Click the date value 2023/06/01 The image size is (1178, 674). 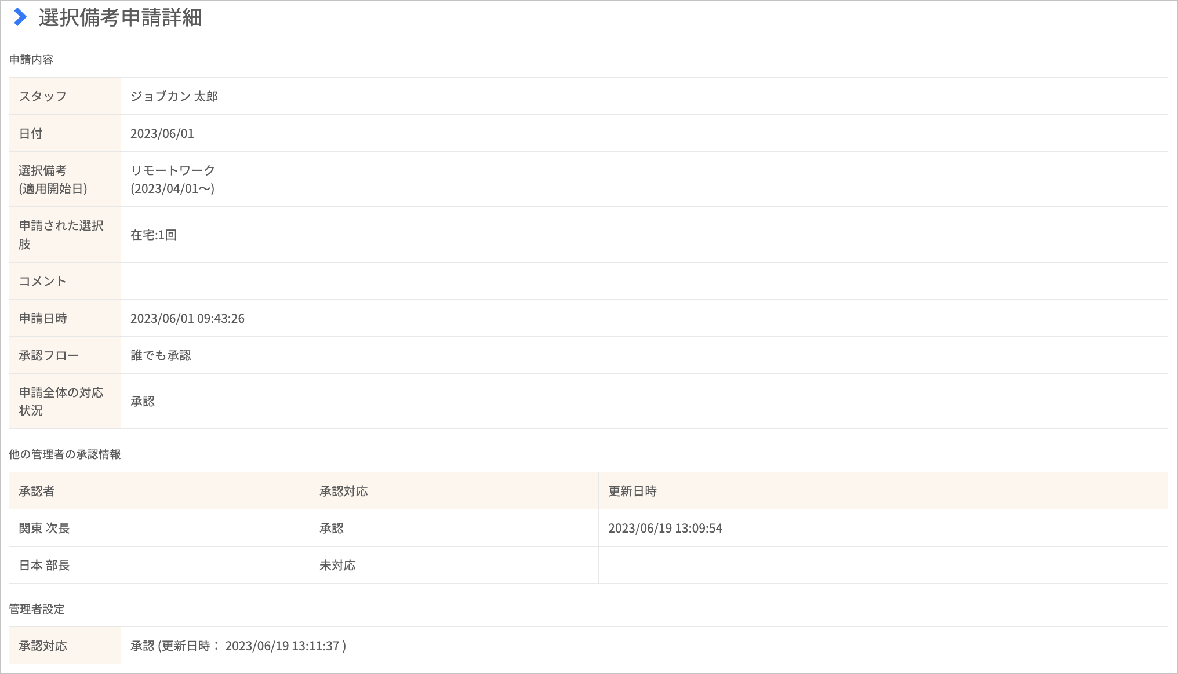[x=162, y=133]
